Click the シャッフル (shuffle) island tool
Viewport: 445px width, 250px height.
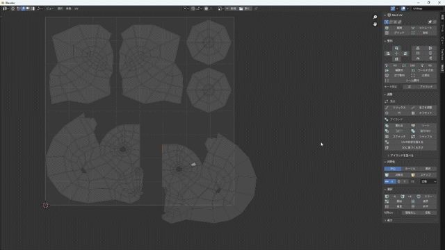423,137
